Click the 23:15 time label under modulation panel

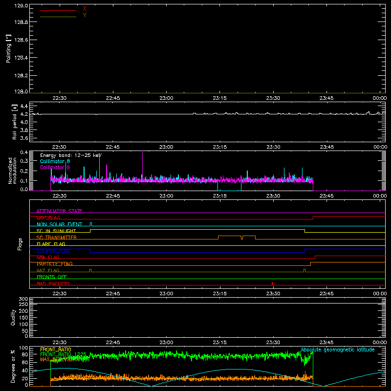[219, 196]
